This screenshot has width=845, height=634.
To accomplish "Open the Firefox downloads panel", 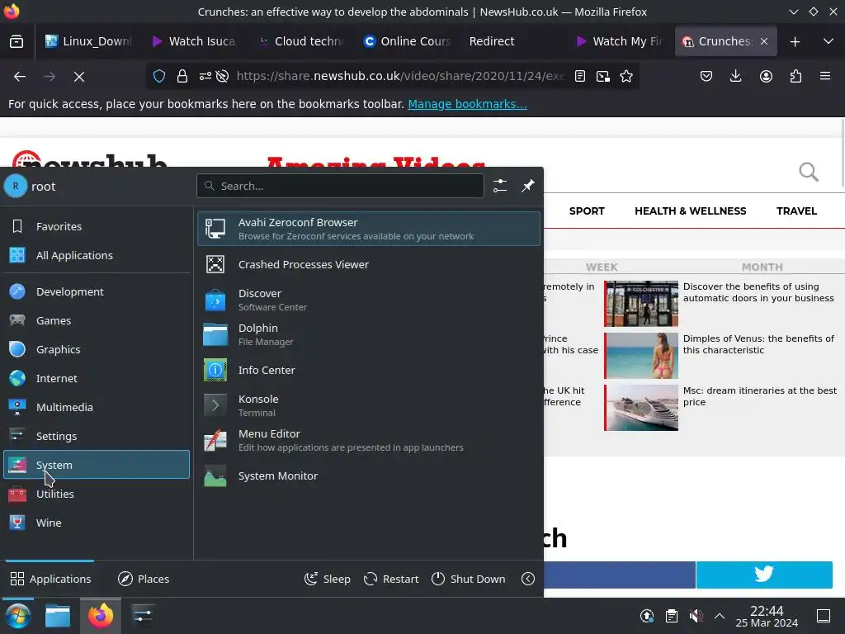I will point(735,77).
